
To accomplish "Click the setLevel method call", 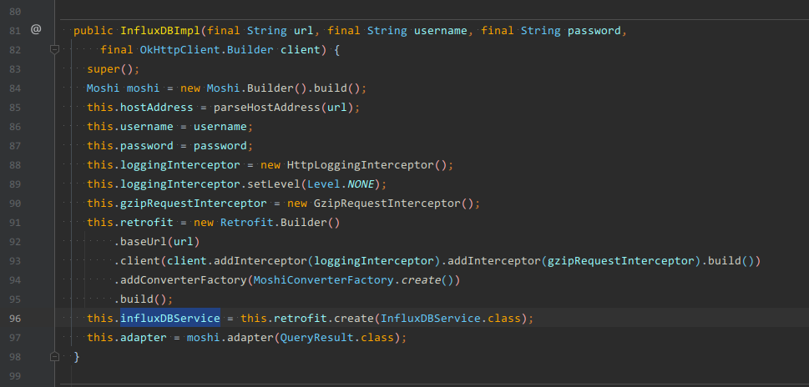I will point(274,184).
